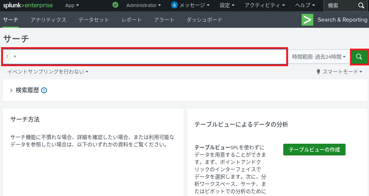Click the Search & Reporting app icon
The width and height of the screenshot is (369, 196).
[x=307, y=20]
